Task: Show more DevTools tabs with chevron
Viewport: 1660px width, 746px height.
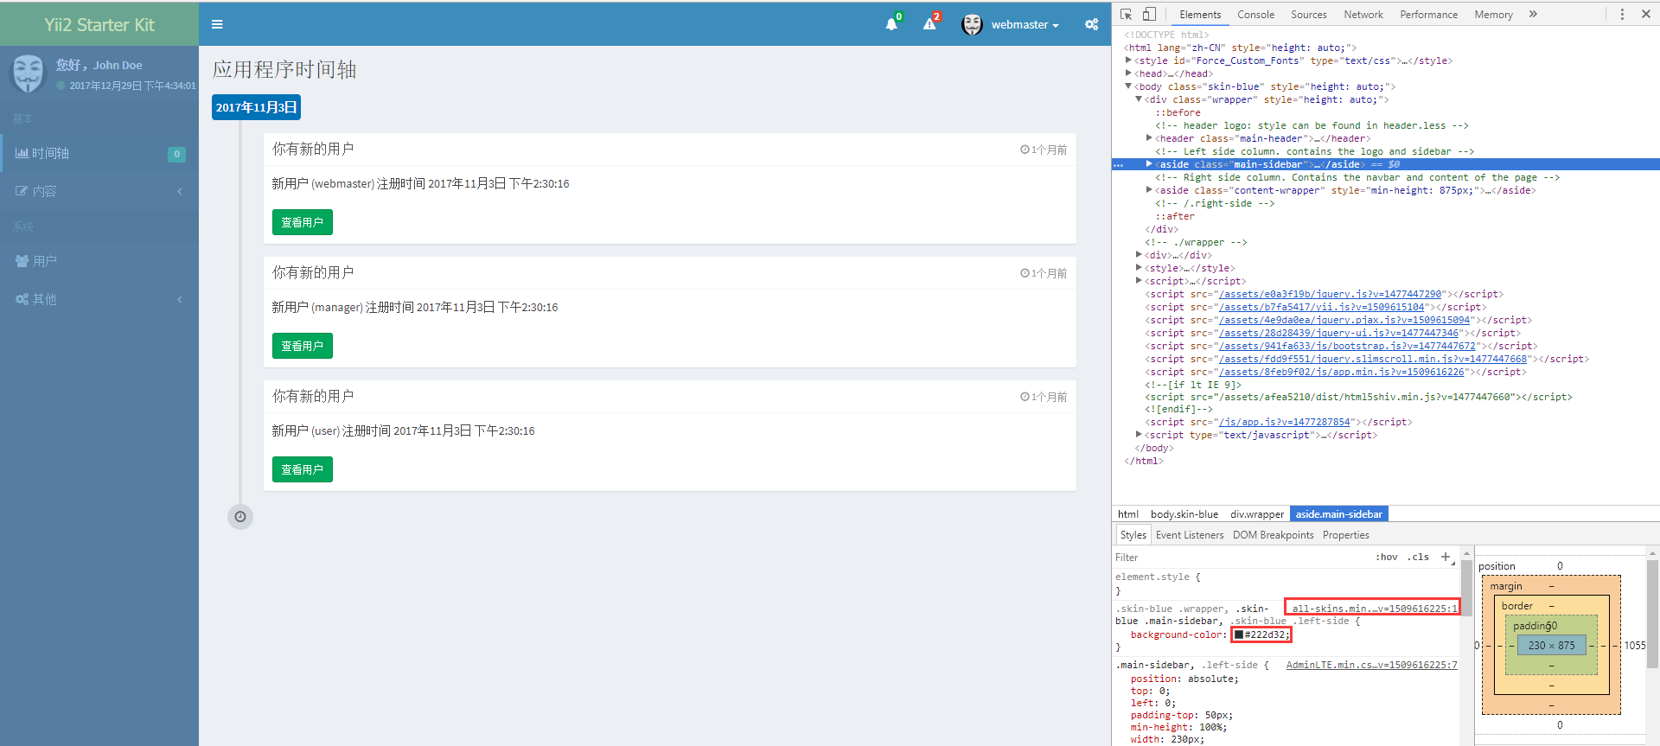Action: (x=1533, y=14)
